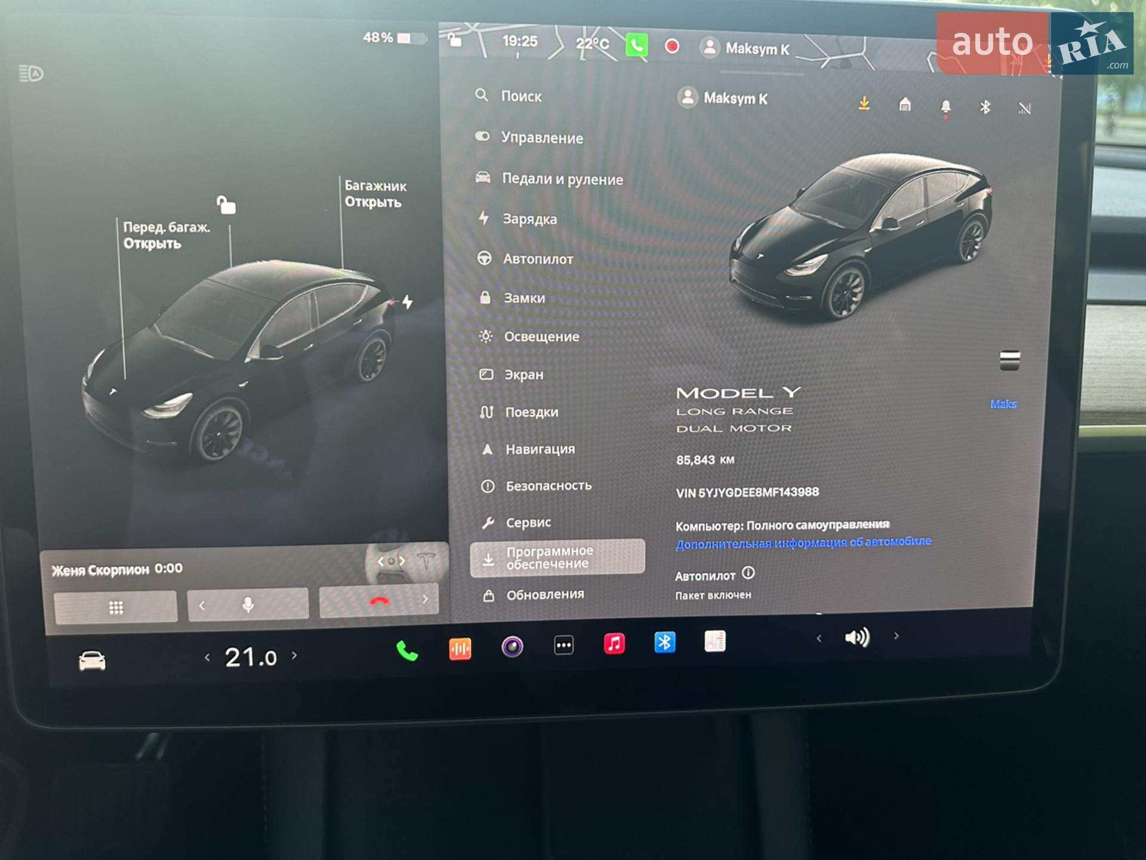
Task: Tap the 48 % battery indicator
Action: pyautogui.click(x=395, y=38)
